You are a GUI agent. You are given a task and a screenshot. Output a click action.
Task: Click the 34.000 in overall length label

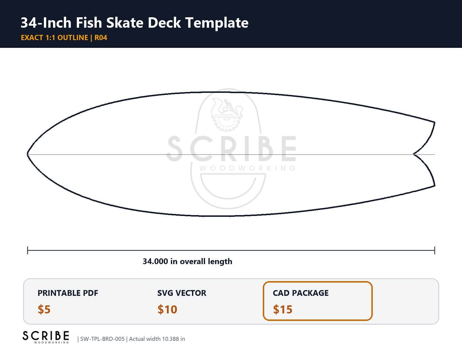[x=187, y=261]
